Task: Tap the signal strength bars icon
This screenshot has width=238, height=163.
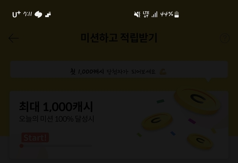Action: pos(155,14)
